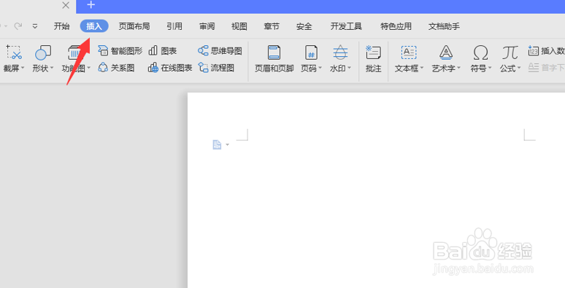The height and width of the screenshot is (288, 565).
Task: Open the 文档助手 tab
Action: [x=444, y=26]
